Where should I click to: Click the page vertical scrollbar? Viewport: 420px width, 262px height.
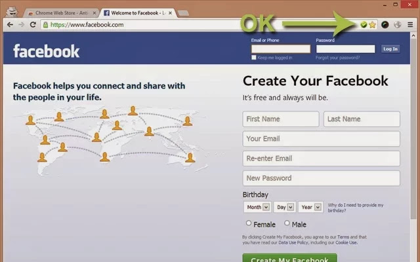pos(414,134)
